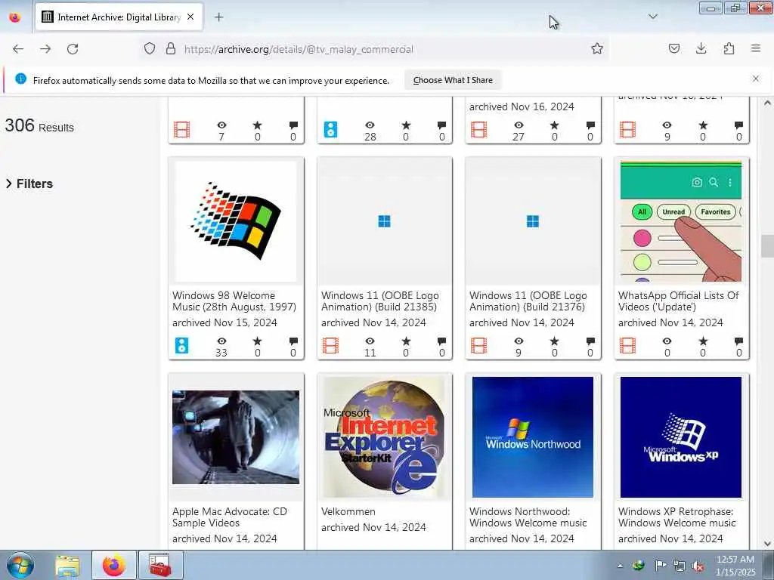The width and height of the screenshot is (774, 580).
Task: Dismiss the Firefox data notification bar
Action: click(756, 79)
